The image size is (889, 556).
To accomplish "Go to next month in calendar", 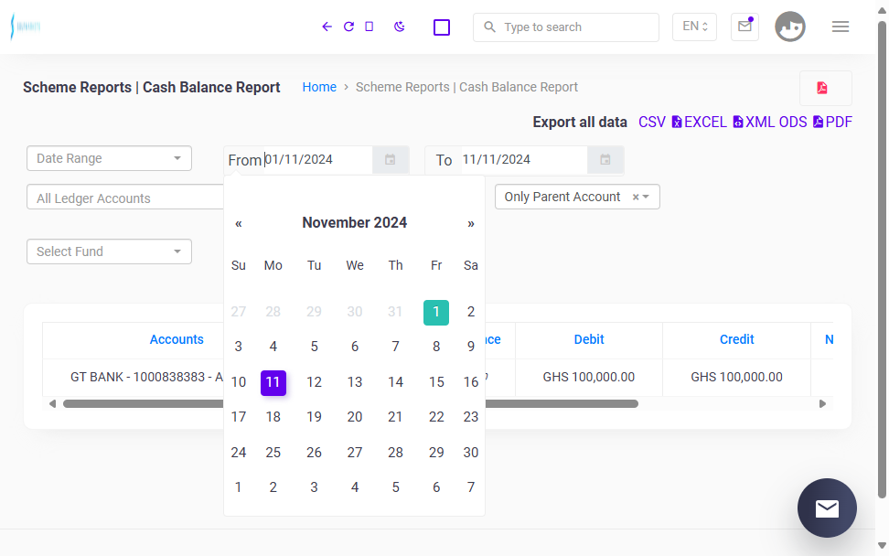I will point(471,223).
